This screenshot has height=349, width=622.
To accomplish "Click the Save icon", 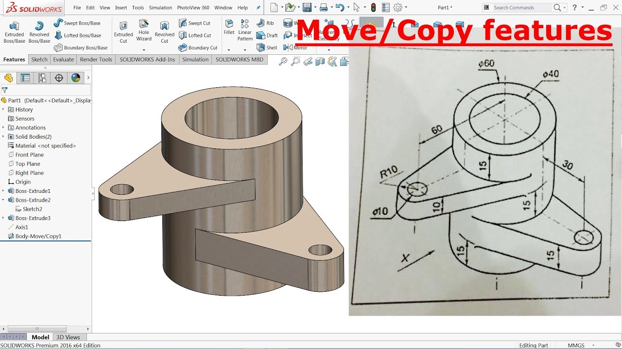I will [x=307, y=7].
